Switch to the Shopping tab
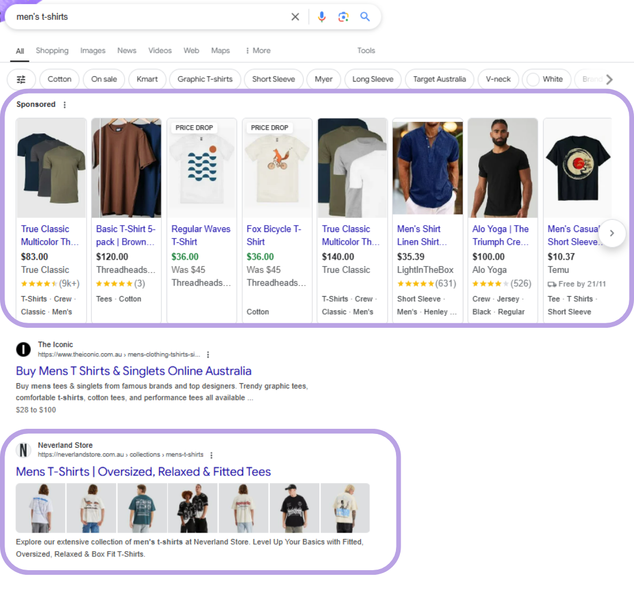 coord(52,51)
